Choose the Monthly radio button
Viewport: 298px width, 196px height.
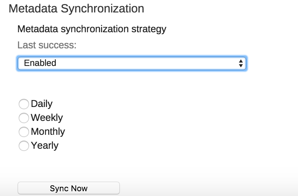(24, 132)
